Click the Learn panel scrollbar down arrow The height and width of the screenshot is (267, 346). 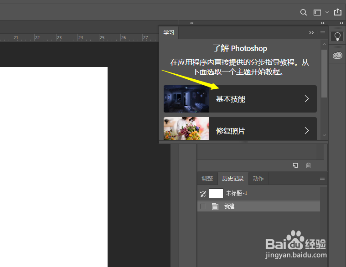(324, 135)
